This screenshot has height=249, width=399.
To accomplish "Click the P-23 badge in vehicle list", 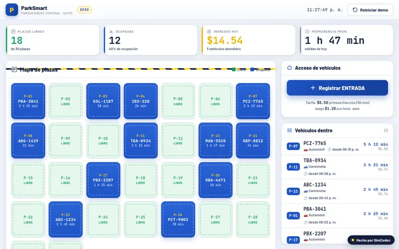I will (x=293, y=191).
